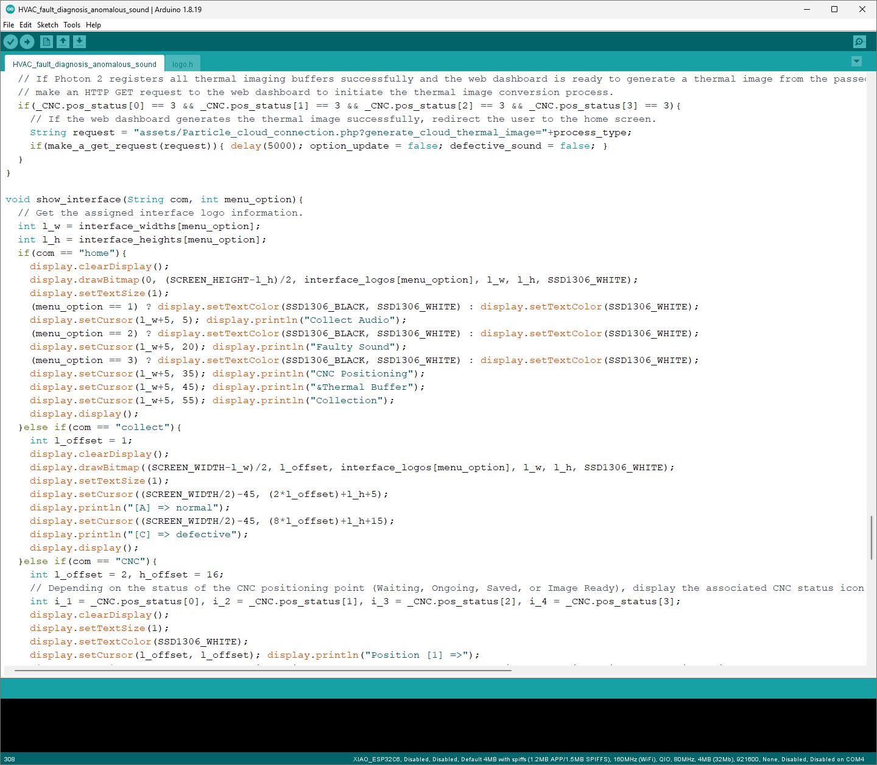Open the Tools menu
Screen dimensions: 877x765
point(71,25)
